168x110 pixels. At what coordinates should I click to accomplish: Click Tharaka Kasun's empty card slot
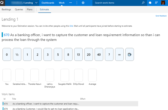tap(35, 75)
